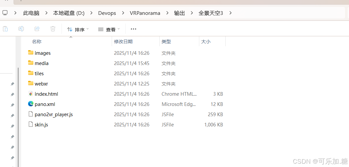Viewport: 349px width, 167px height.
Task: Click the 259 KB size of pano2vr_player.js
Action: pyautogui.click(x=215, y=115)
